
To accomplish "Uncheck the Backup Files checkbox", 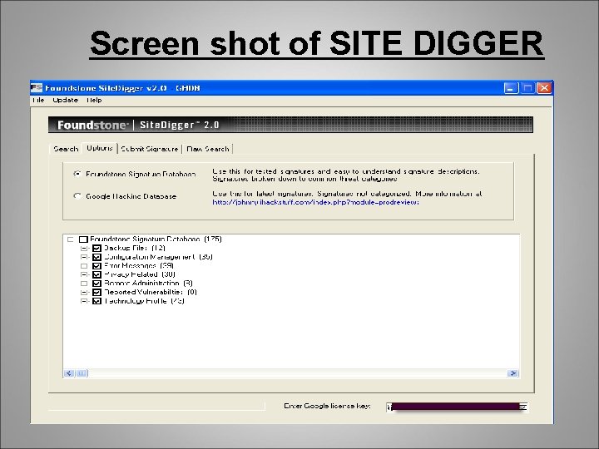I will point(97,248).
